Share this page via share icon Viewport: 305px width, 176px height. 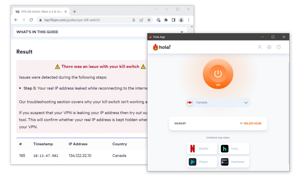141,20
